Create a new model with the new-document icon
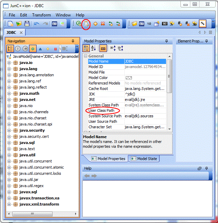The width and height of the screenshot is (218, 223). (x=11, y=24)
